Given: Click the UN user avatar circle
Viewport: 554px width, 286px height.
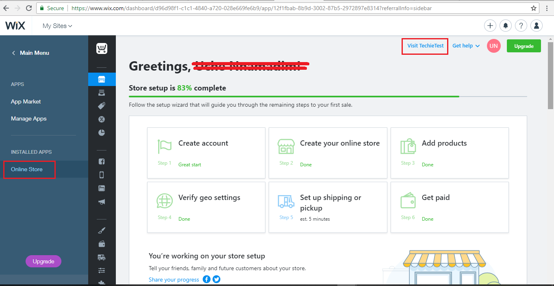Looking at the screenshot, I should tap(494, 46).
